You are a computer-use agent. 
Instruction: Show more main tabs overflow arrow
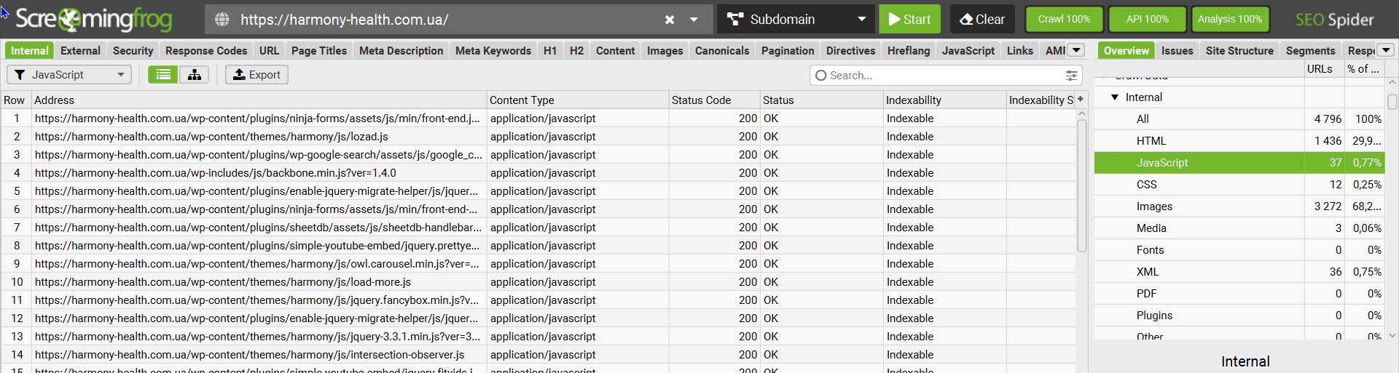(1076, 50)
